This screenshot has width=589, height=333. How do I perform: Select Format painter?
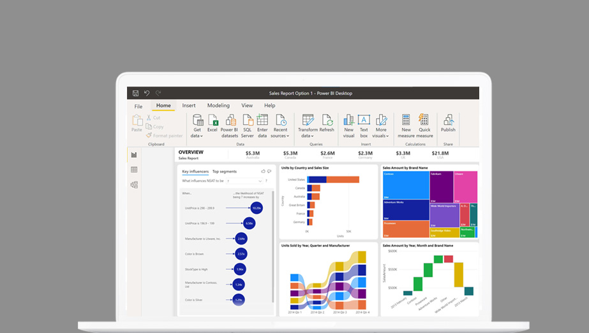pos(164,136)
